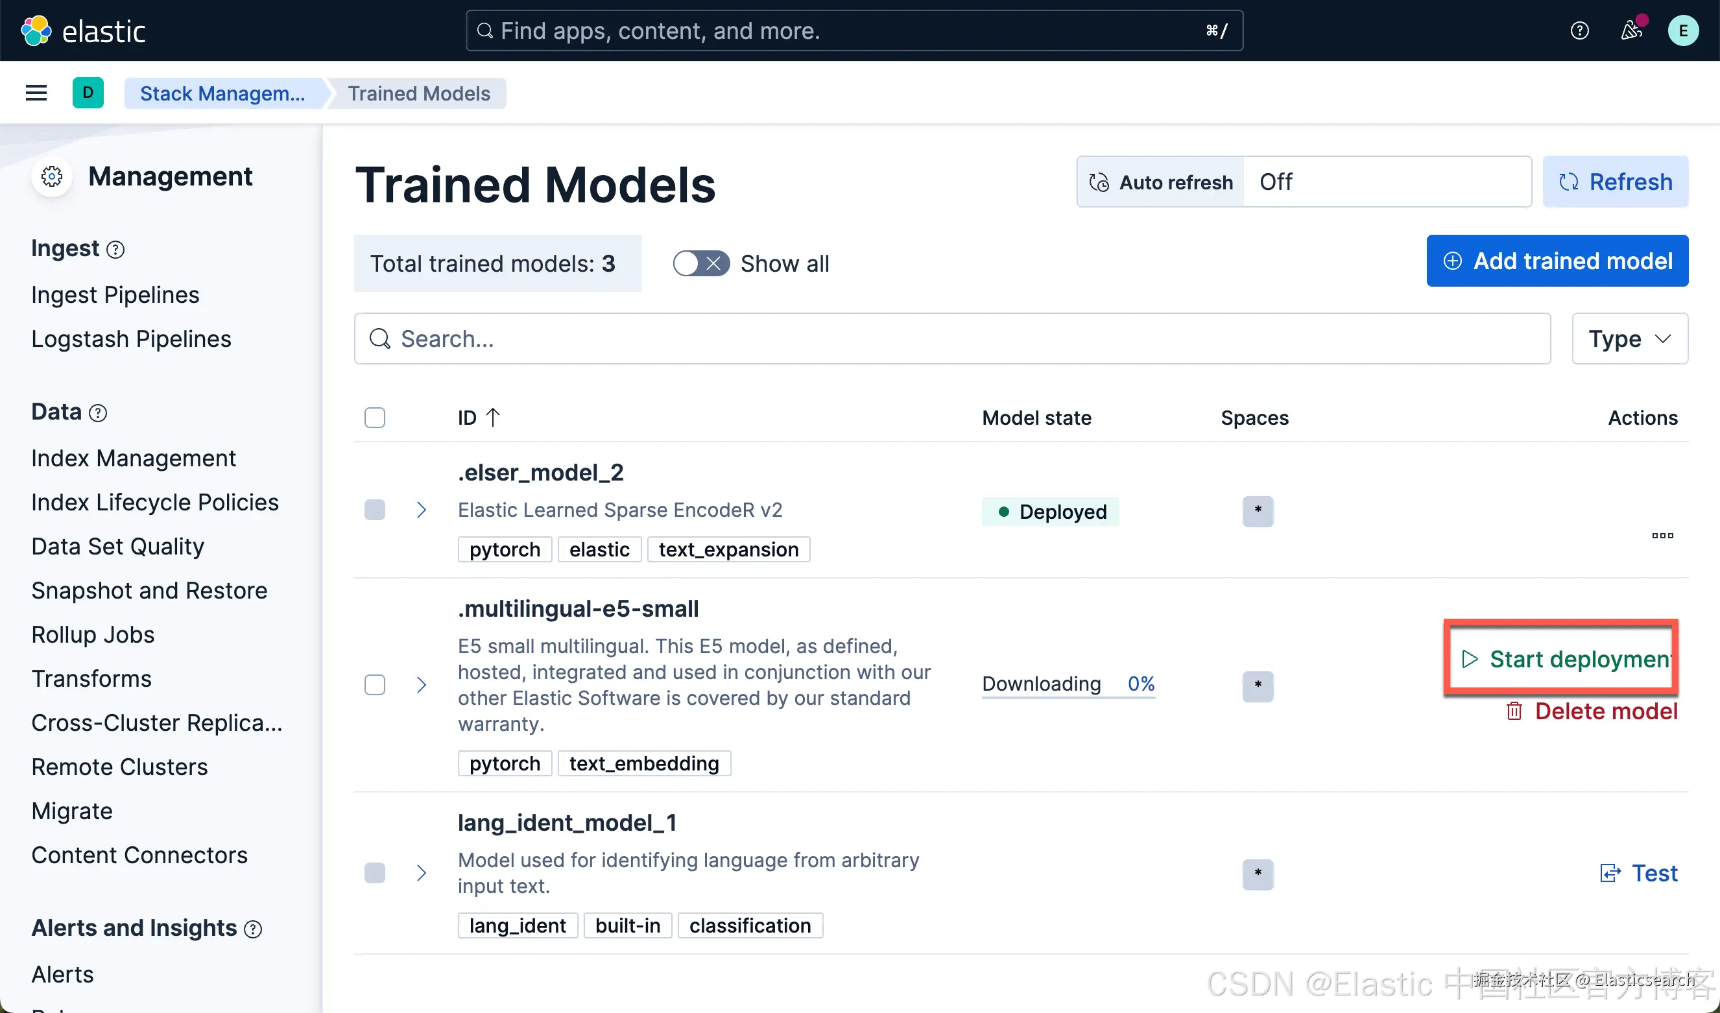
Task: Open the three-dot actions for .elser_model_2
Action: pos(1663,536)
